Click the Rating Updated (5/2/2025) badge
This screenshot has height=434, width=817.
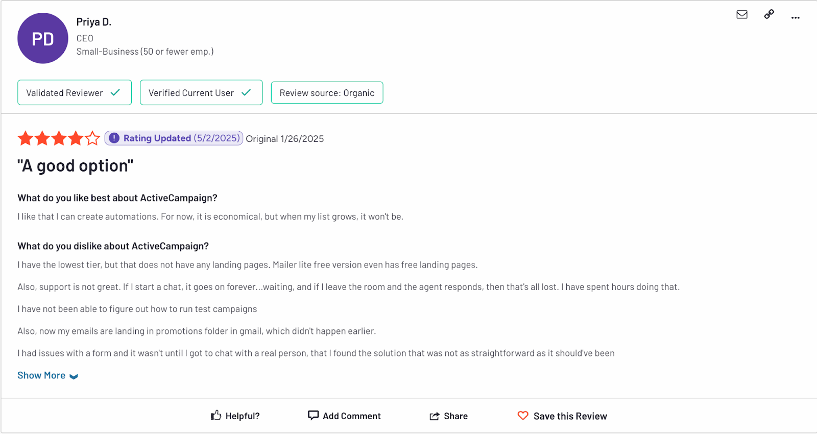point(174,138)
